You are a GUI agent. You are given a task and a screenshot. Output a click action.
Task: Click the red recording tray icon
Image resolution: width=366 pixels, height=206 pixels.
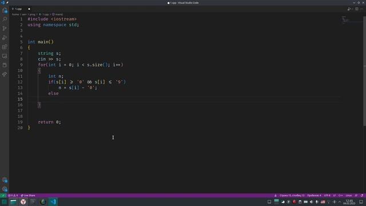coord(294,202)
